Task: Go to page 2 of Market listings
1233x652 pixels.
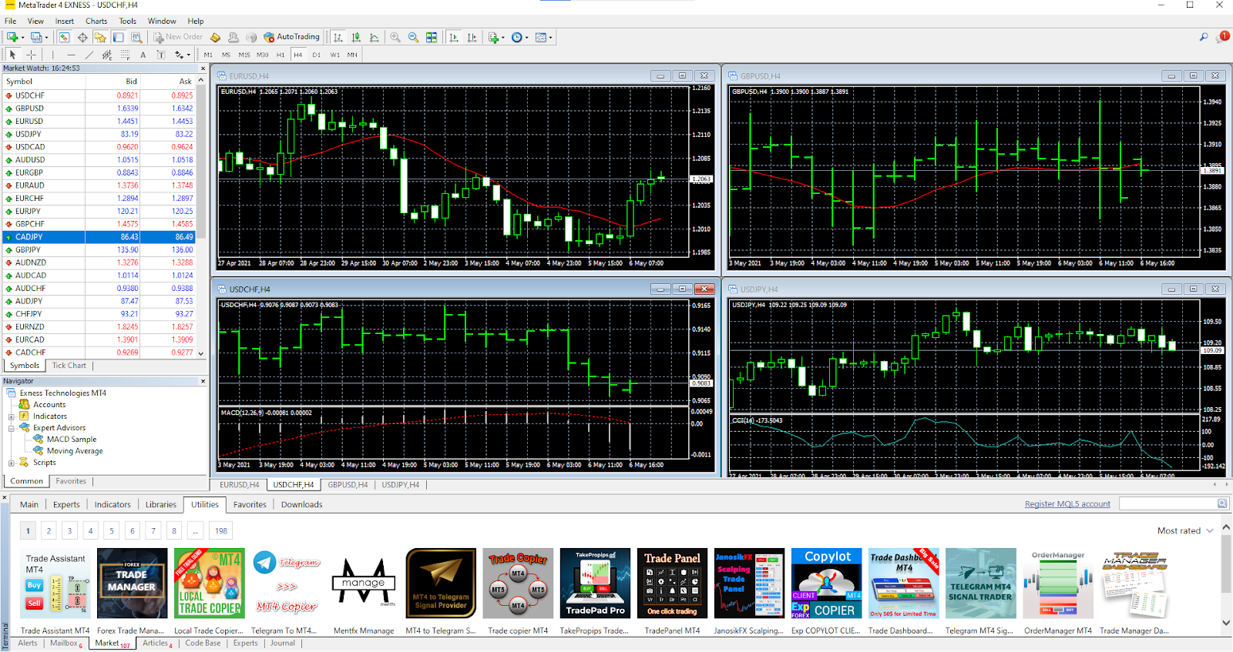Action: click(x=49, y=530)
